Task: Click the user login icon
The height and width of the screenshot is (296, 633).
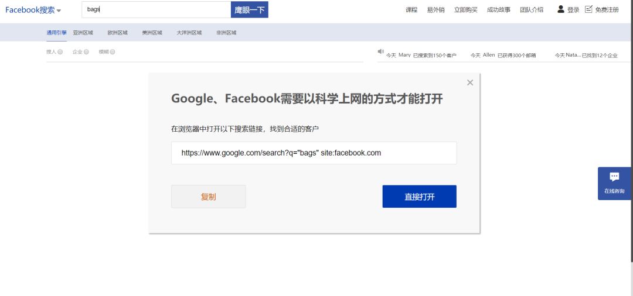Action: pos(561,9)
